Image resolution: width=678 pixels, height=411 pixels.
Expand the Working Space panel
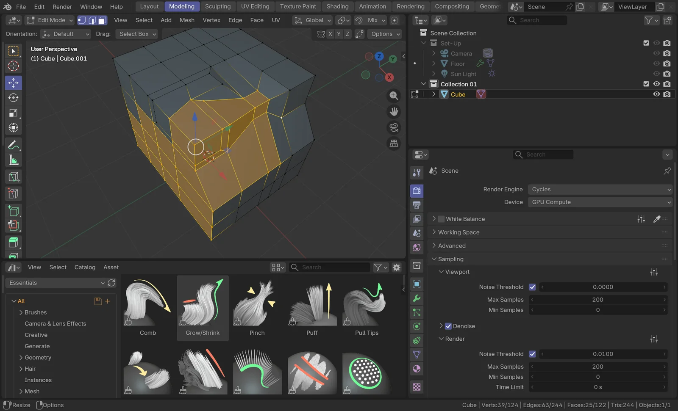[x=458, y=232]
